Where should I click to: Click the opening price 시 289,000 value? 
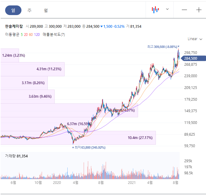click(34, 27)
